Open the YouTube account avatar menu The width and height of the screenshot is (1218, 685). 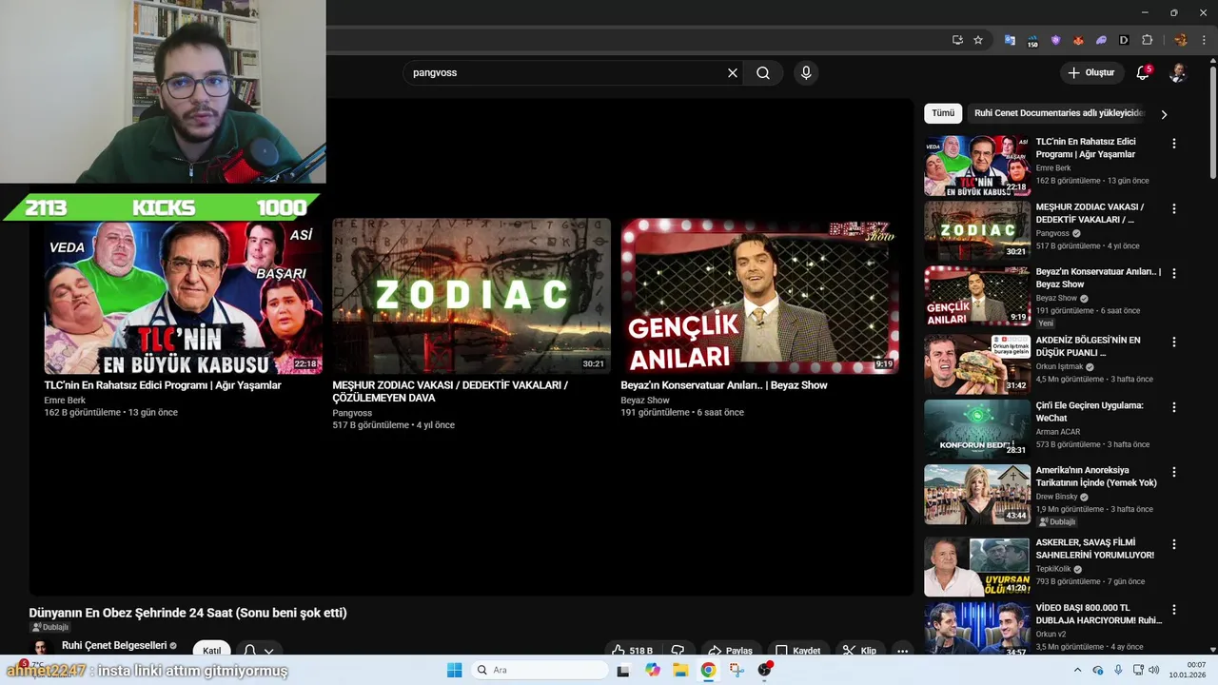tap(1178, 73)
